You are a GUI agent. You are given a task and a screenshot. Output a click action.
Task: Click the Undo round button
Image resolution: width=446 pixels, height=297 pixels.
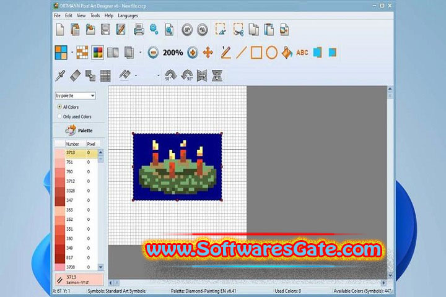click(x=187, y=30)
